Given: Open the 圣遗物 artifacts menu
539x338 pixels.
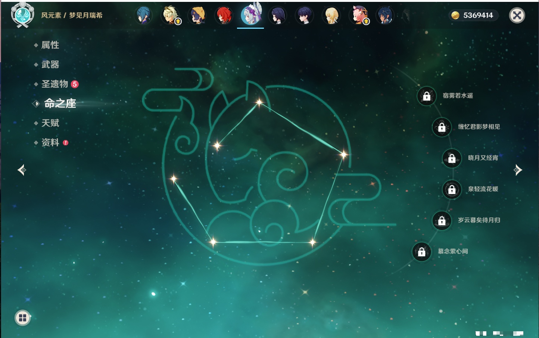Looking at the screenshot, I should point(54,84).
